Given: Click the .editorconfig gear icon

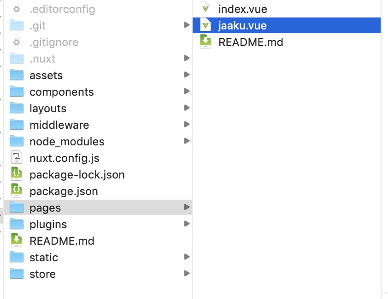Looking at the screenshot, I should click(x=16, y=9).
